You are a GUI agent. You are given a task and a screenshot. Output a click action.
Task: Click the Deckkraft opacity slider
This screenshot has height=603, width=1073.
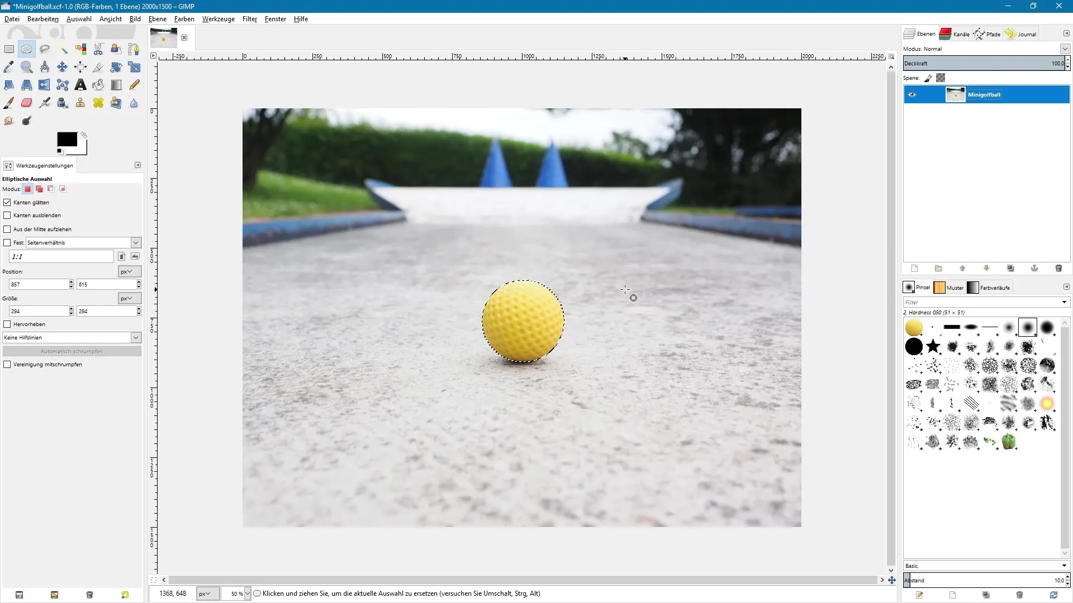[984, 63]
